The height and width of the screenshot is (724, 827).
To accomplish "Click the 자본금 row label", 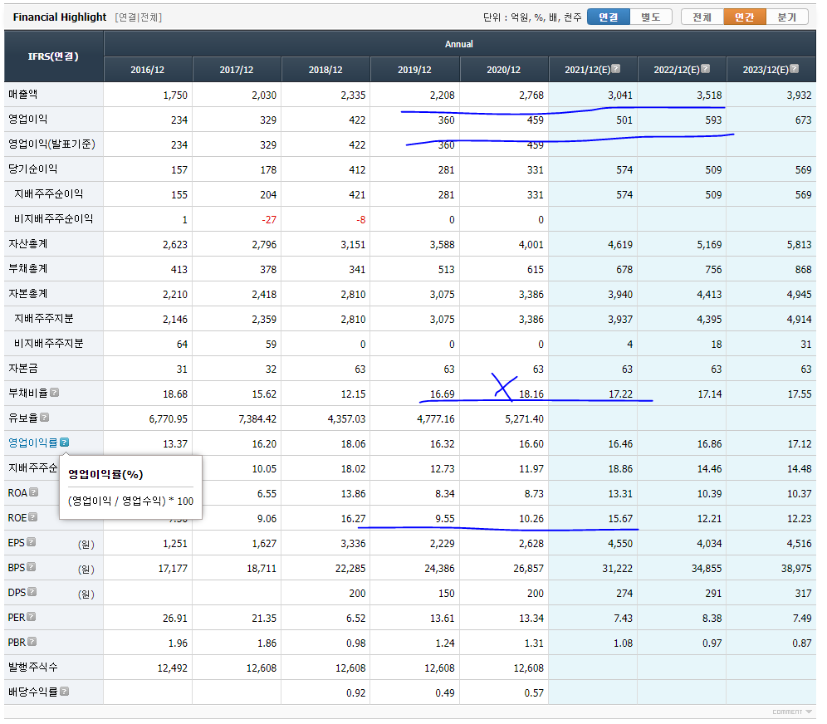I will tap(22, 368).
